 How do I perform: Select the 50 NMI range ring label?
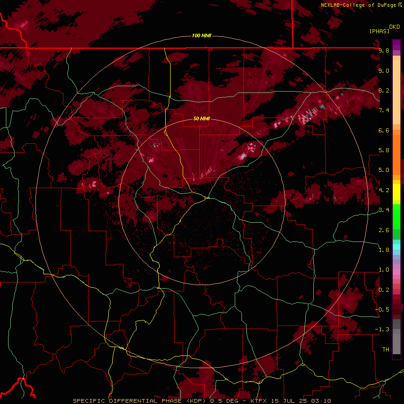[202, 119]
